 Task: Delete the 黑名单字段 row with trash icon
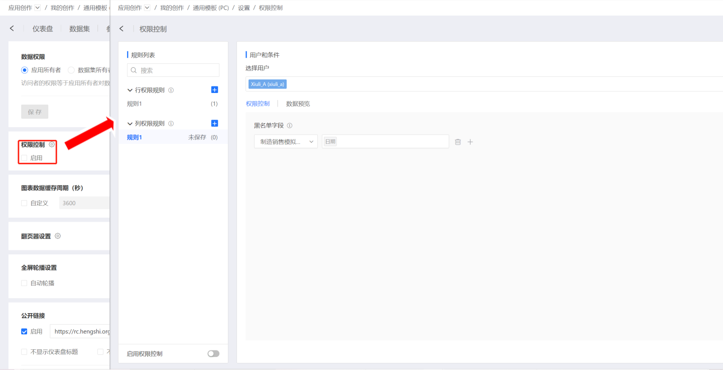(458, 142)
